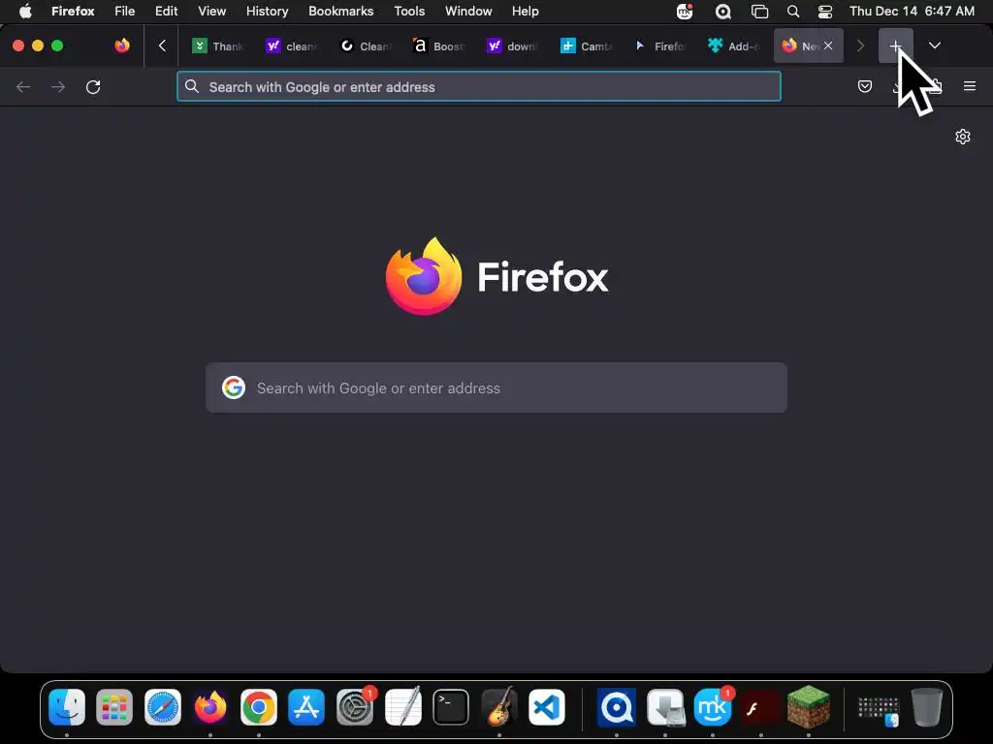Open Finder from the Dock
This screenshot has width=993, height=744.
[x=67, y=706]
